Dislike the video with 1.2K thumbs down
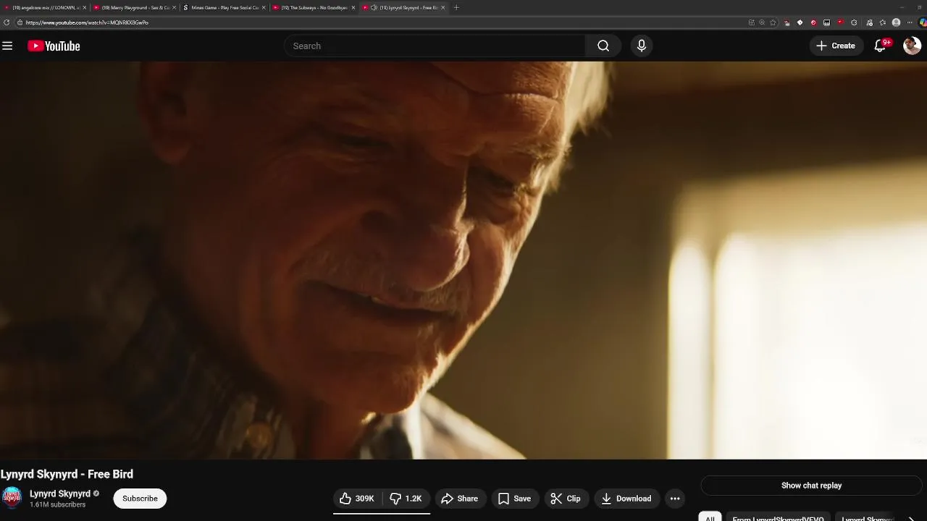This screenshot has height=521, width=927. pos(406,499)
